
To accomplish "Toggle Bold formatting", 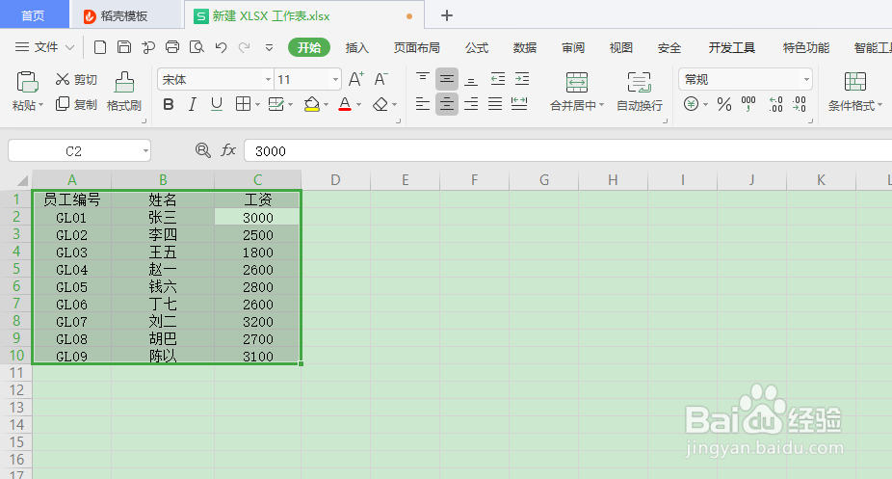I will coord(169,104).
